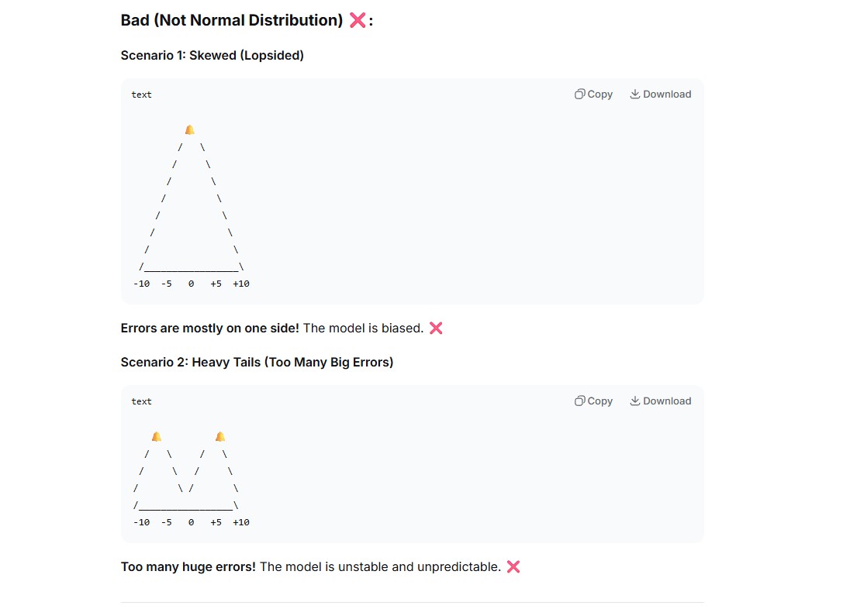Image resolution: width=850 pixels, height=609 pixels.
Task: Click Download icon in Skewed scenario code block
Action: click(x=635, y=95)
